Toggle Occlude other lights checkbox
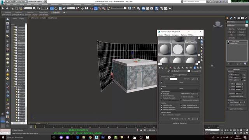249x140 pixels. (x=162, y=98)
